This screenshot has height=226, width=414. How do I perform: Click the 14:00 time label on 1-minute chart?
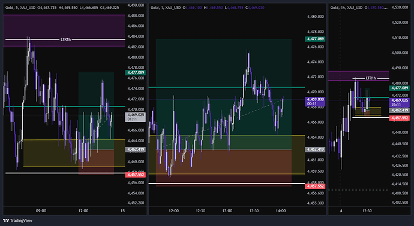pyautogui.click(x=280, y=210)
